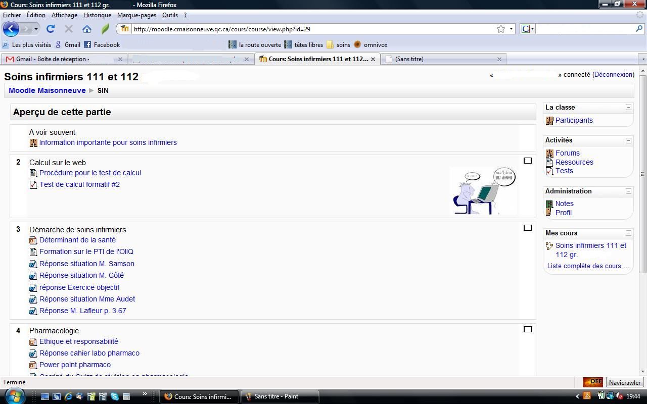The height and width of the screenshot is (404, 647).
Task: Click the Participants icon in La classe
Action: [x=549, y=121]
